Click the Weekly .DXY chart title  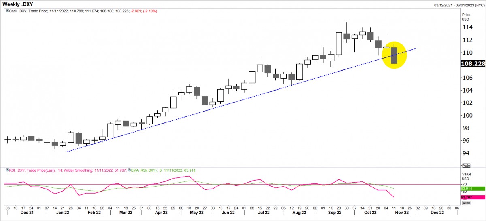(x=19, y=4)
